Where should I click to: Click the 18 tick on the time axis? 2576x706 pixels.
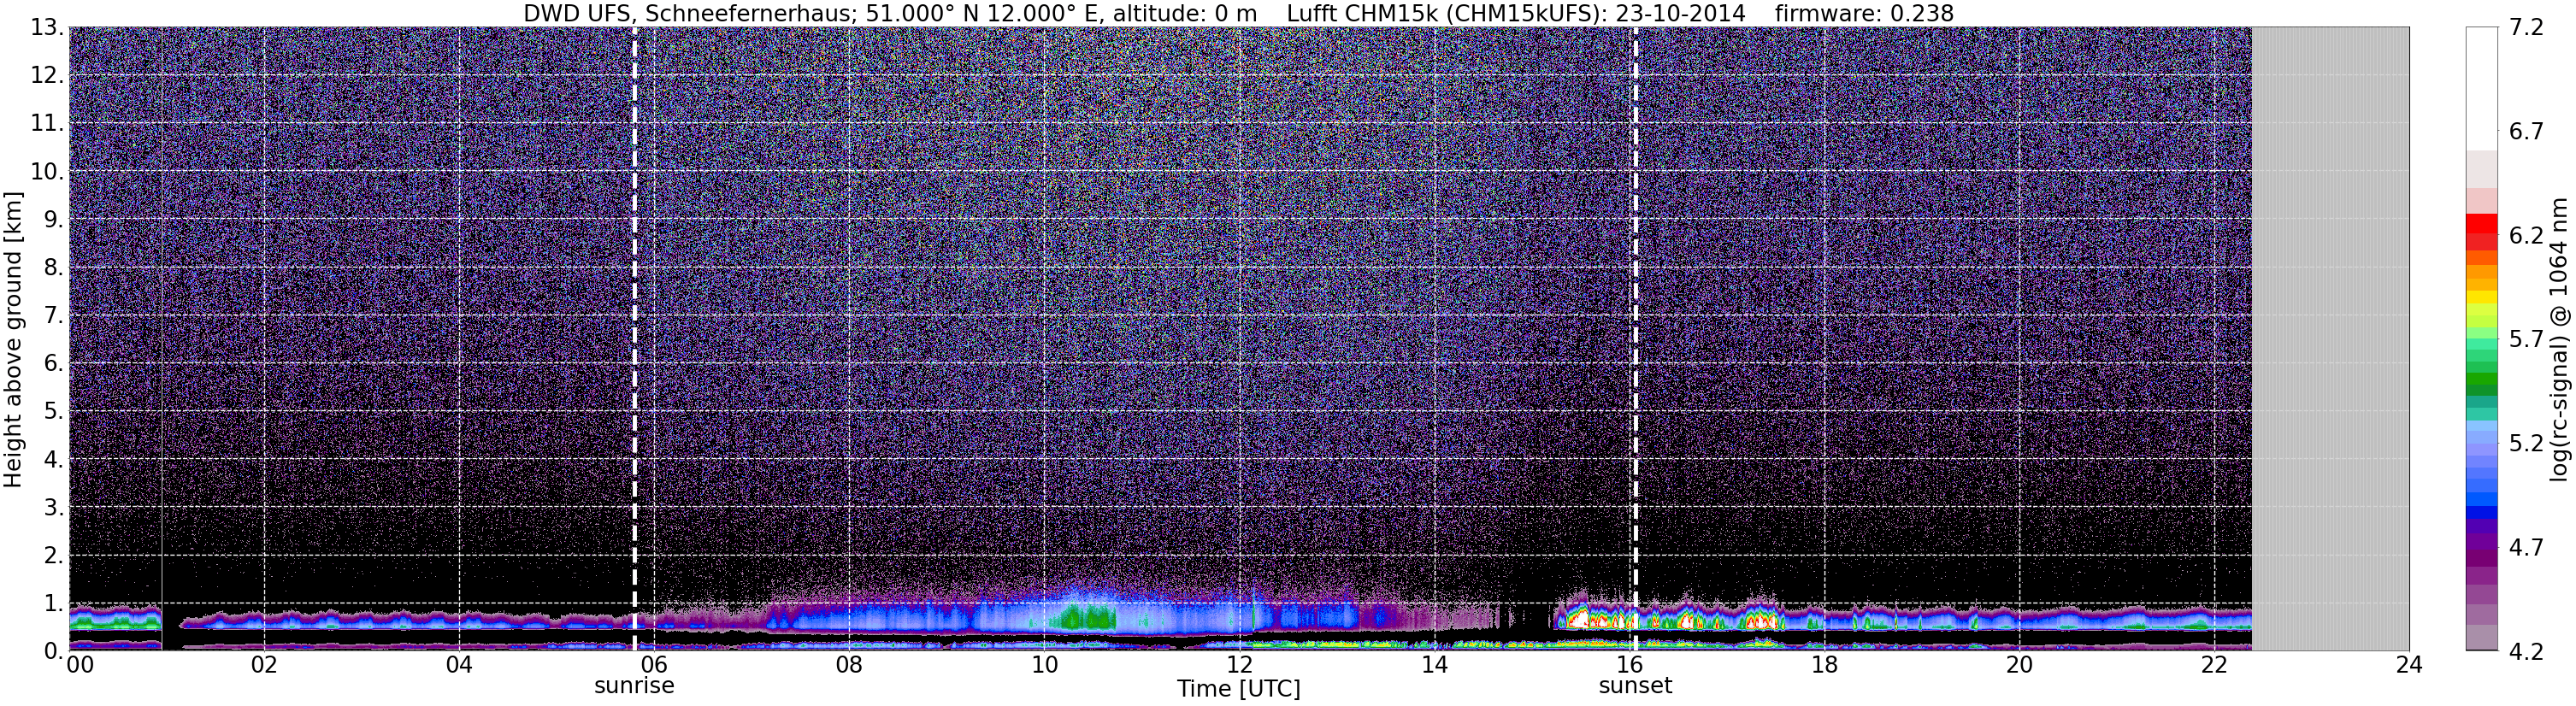(1824, 665)
